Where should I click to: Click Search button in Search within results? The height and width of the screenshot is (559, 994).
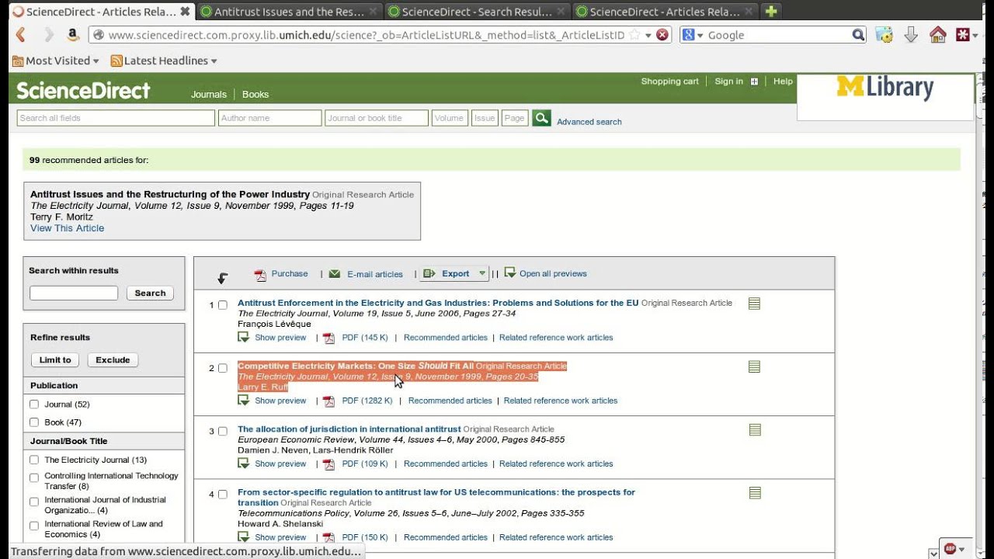tap(150, 293)
